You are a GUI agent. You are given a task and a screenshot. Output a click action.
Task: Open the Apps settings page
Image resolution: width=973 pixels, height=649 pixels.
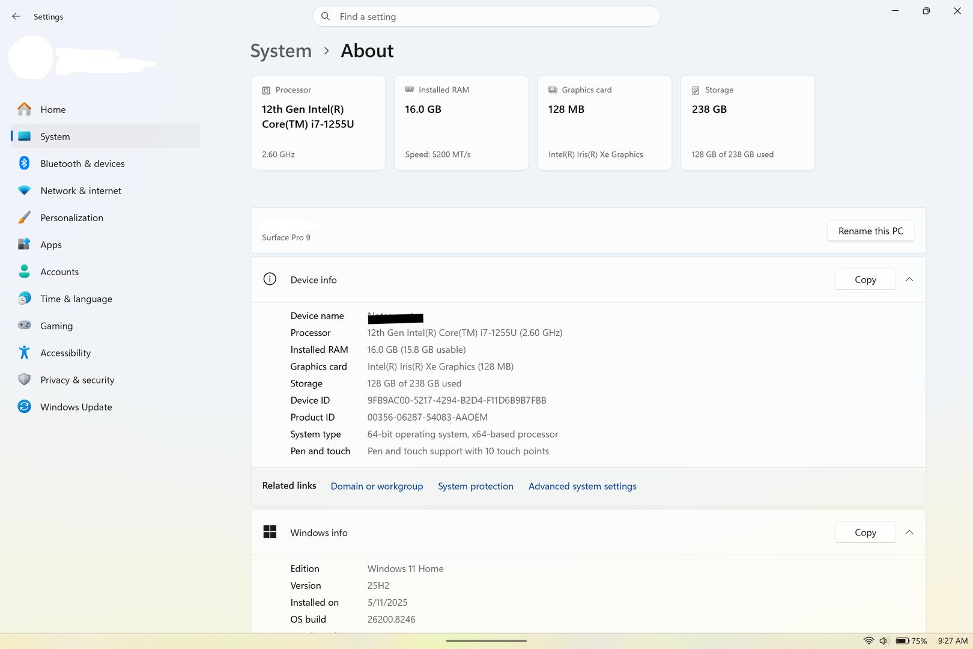(105, 245)
